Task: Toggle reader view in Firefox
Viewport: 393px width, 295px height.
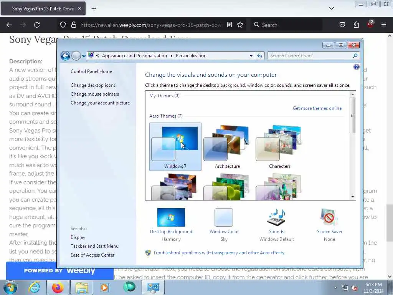Action: click(x=230, y=25)
